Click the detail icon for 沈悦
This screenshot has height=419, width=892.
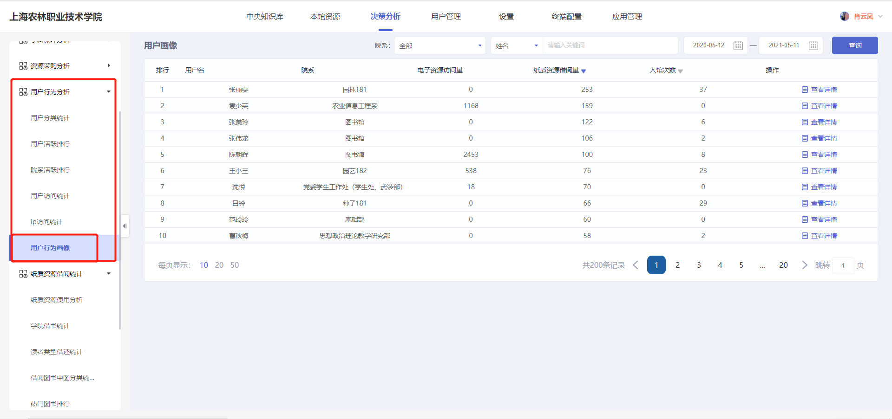[805, 187]
